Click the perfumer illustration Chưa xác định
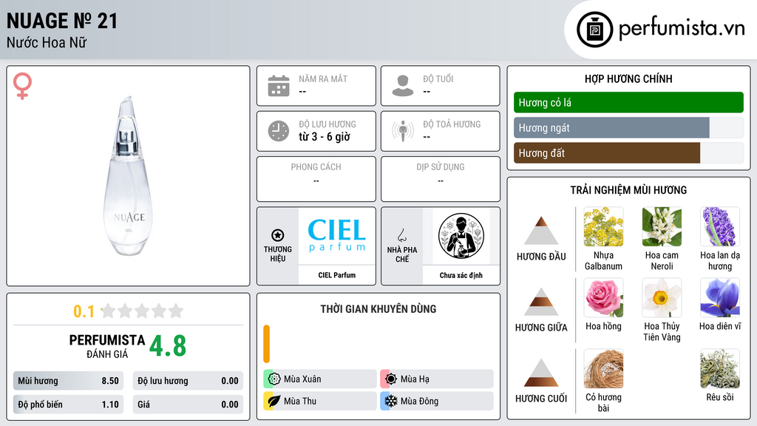 pyautogui.click(x=461, y=236)
